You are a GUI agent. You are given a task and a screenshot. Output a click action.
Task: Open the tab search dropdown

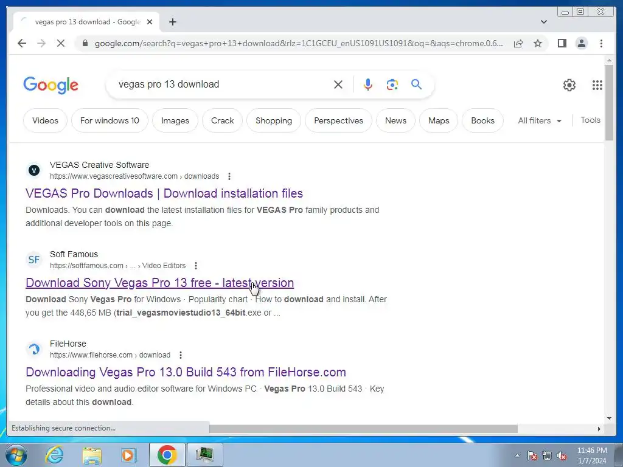point(543,22)
